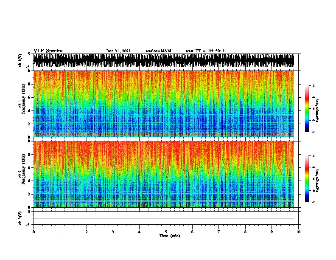Click the ch.2 PSD color bar

click(x=307, y=179)
